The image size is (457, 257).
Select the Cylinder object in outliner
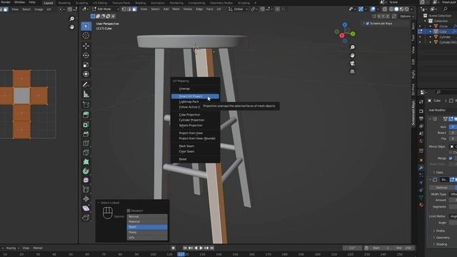pyautogui.click(x=444, y=37)
